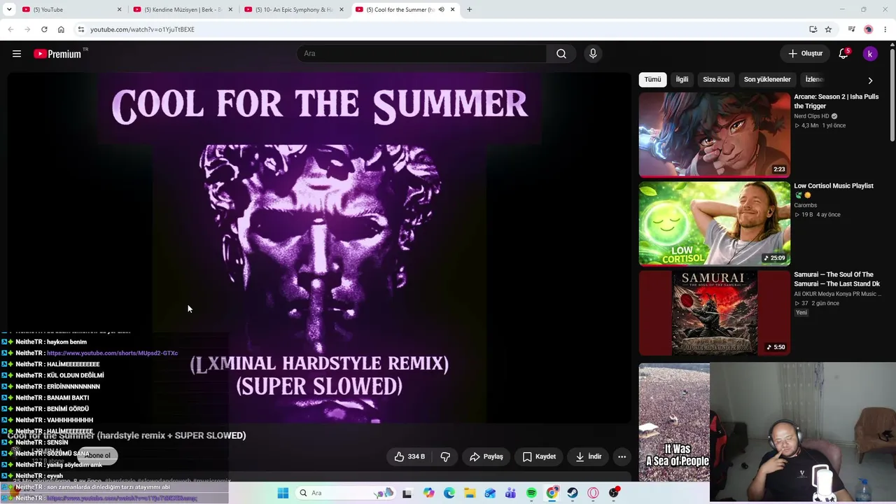Like the video with thumbs up
This screenshot has height=504, width=896.
tap(410, 456)
